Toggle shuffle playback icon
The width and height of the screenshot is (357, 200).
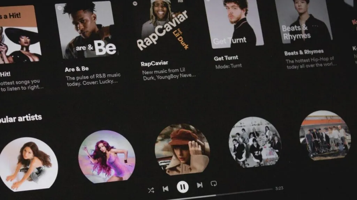(x=151, y=190)
